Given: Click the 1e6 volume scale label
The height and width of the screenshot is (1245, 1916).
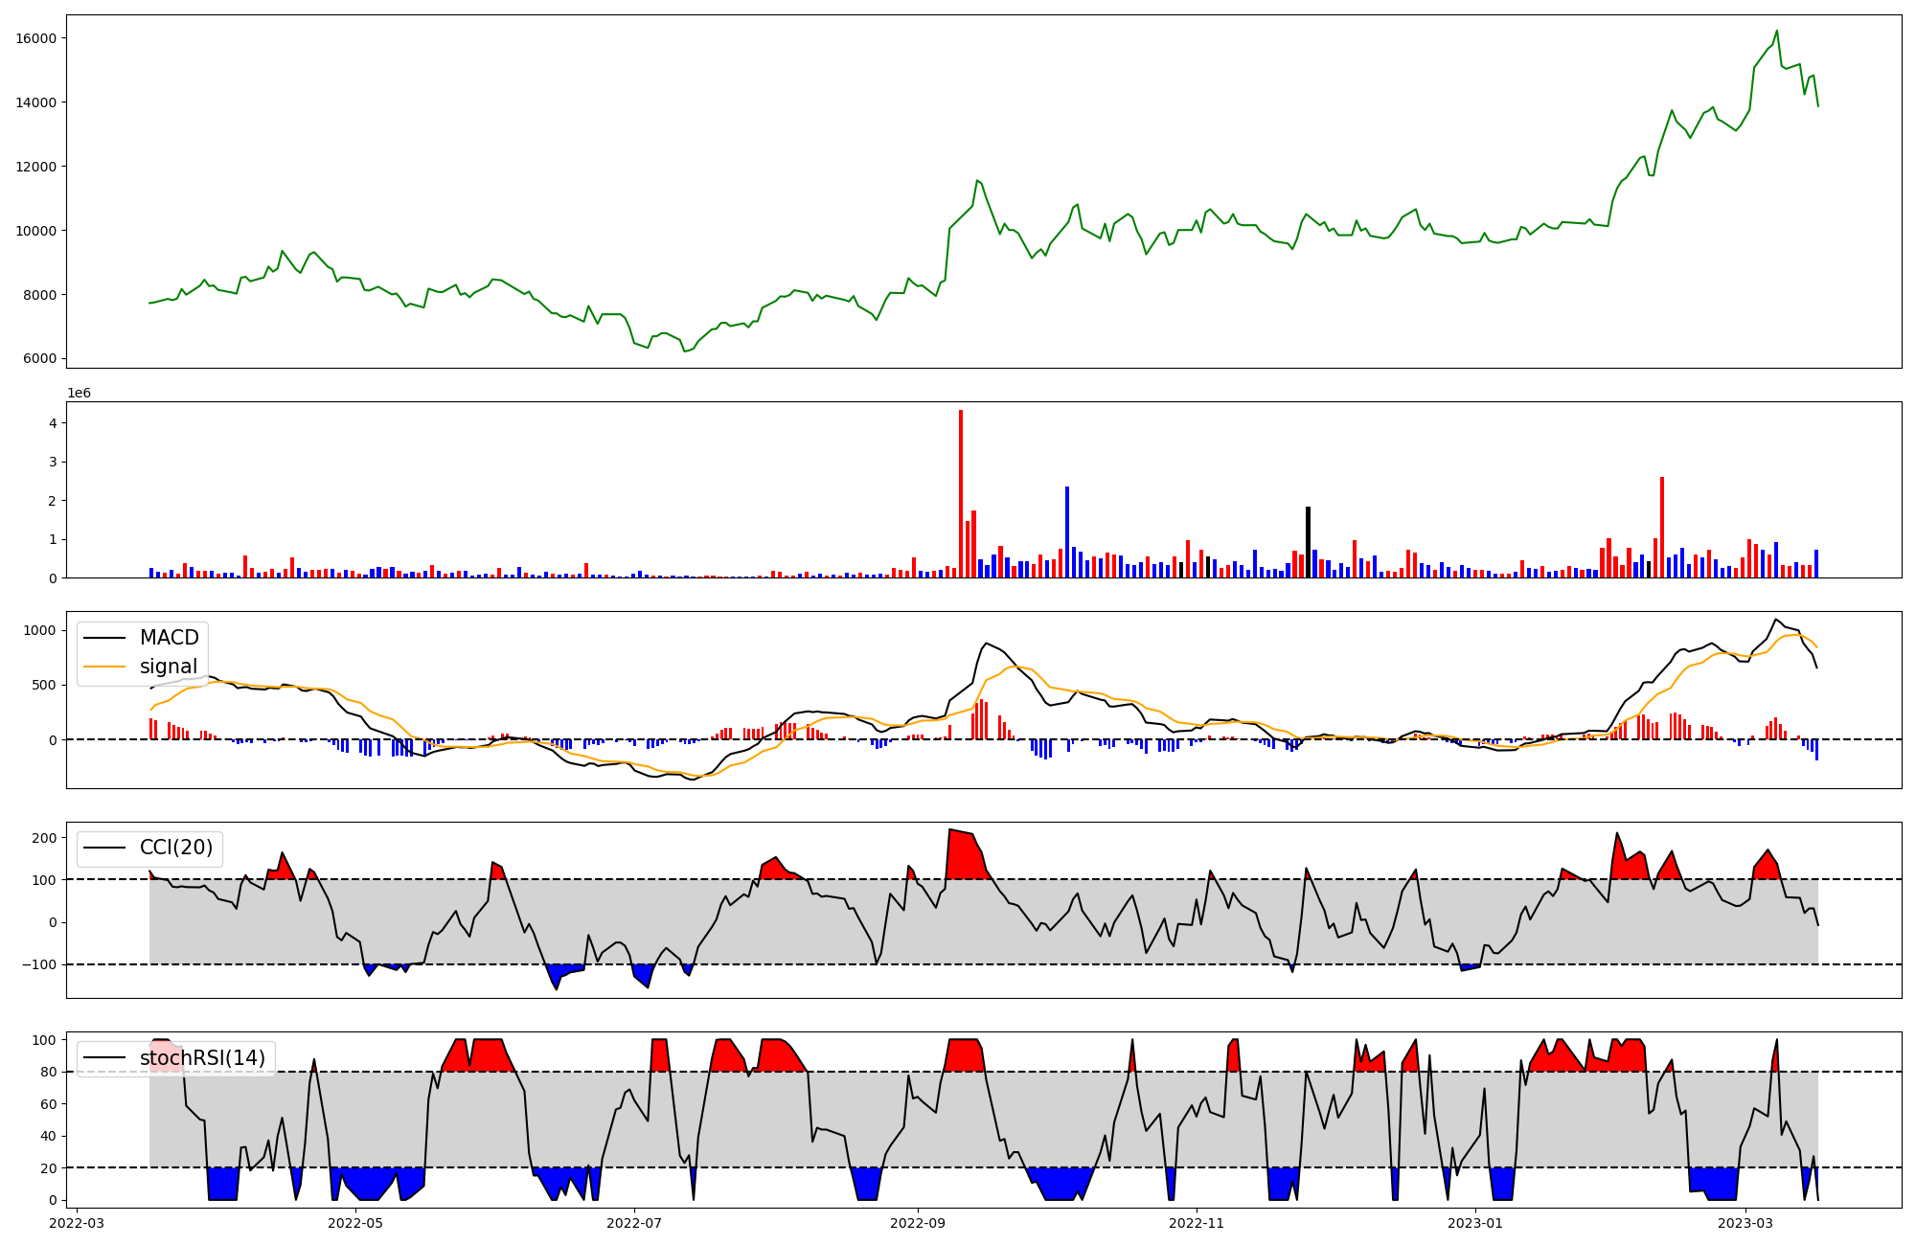Looking at the screenshot, I should [x=79, y=393].
